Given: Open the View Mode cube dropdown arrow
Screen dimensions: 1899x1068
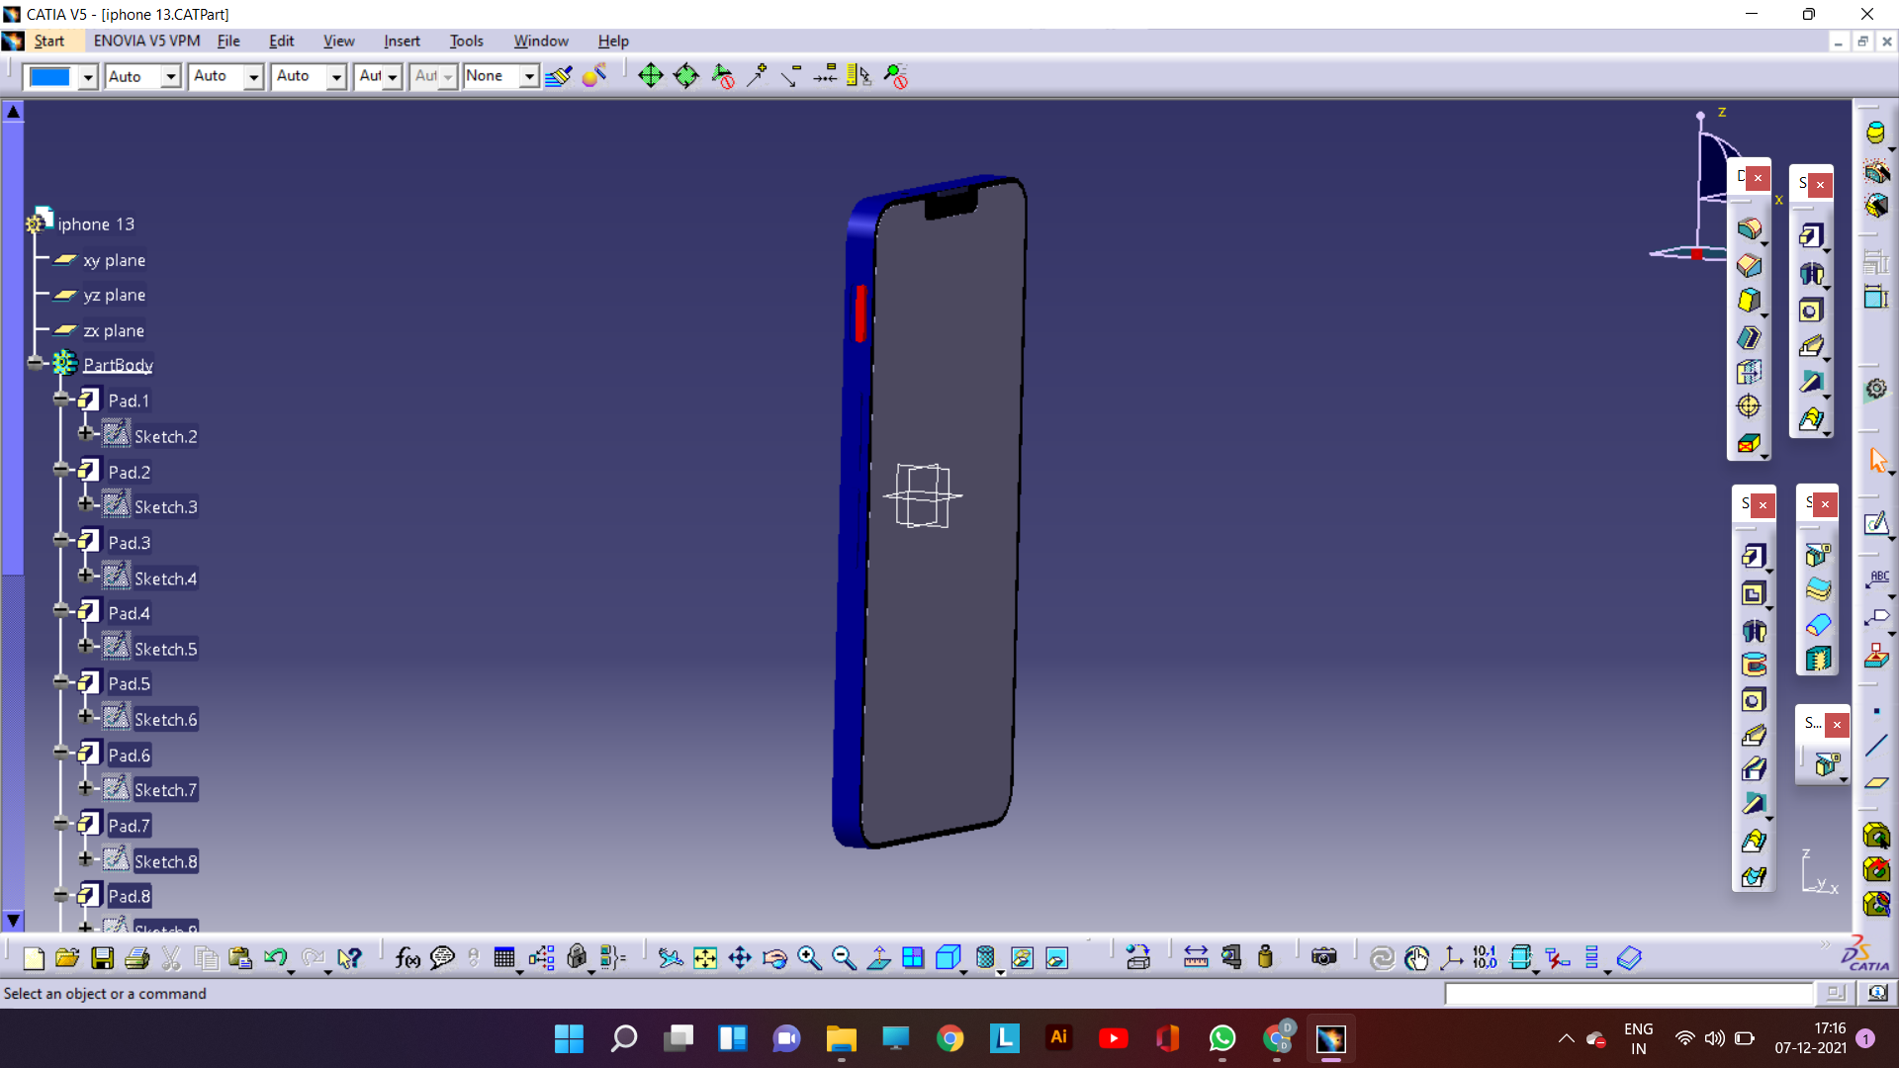Looking at the screenshot, I should [x=963, y=972].
